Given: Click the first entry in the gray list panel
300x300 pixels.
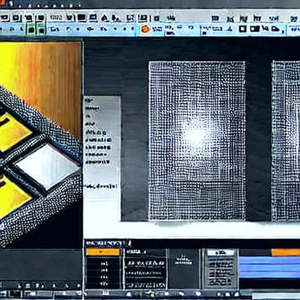Looking at the screenshot, I should pos(89,101).
